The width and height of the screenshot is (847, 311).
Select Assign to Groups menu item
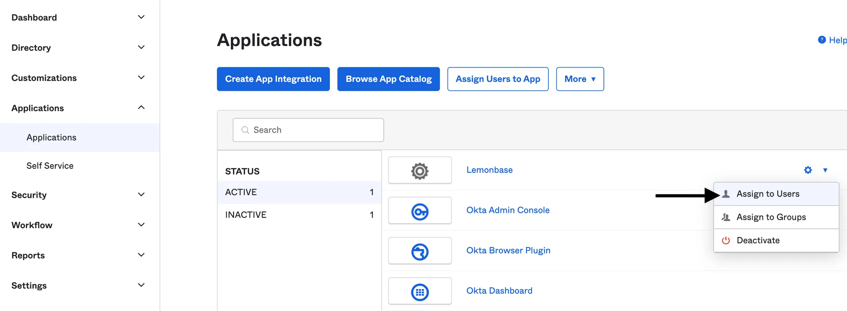tap(776, 217)
